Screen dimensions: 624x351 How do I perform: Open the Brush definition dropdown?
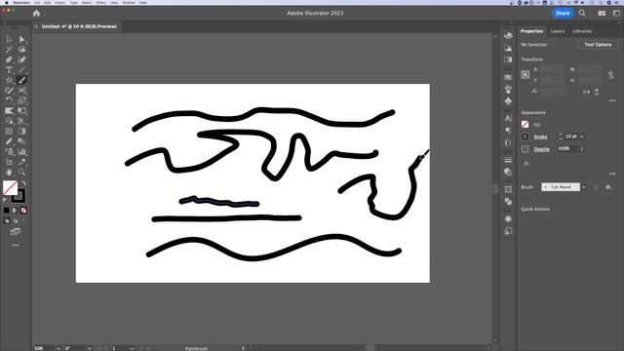584,187
